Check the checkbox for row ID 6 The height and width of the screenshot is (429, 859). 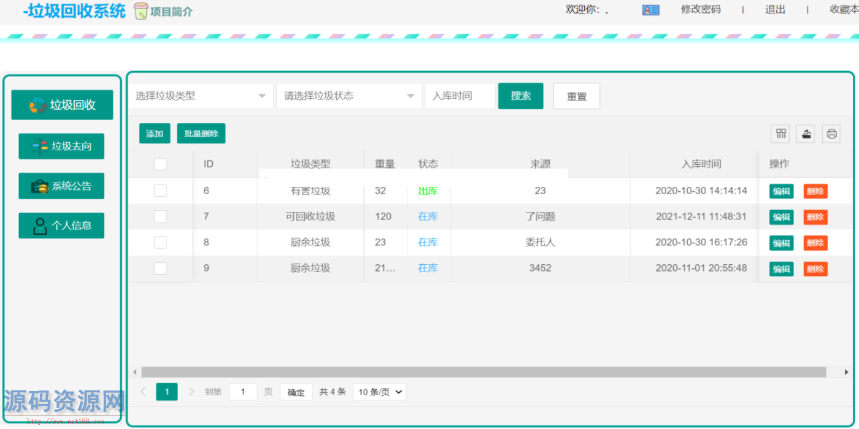click(160, 191)
